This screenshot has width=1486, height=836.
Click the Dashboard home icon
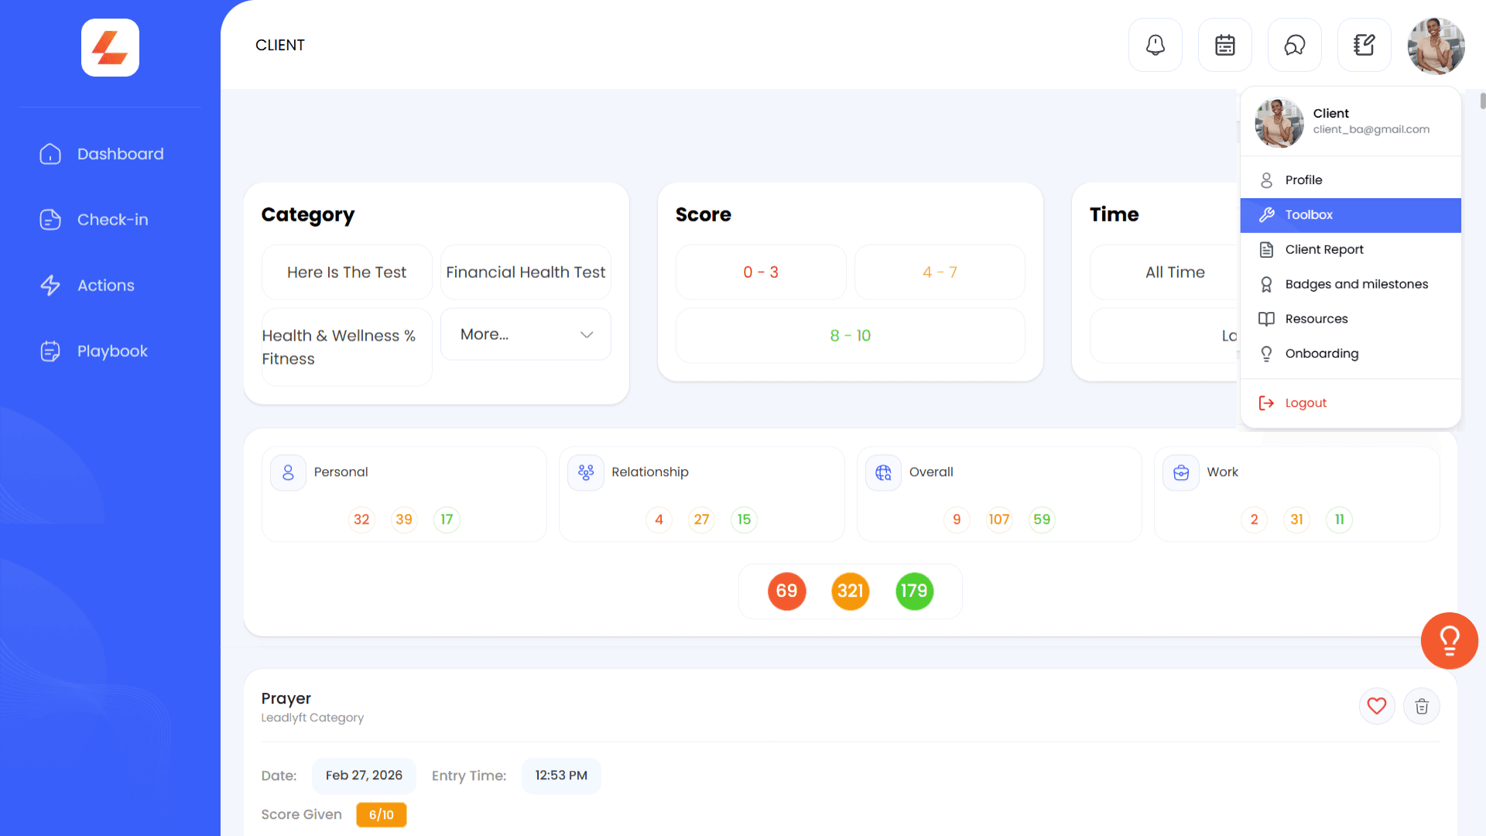click(x=50, y=154)
